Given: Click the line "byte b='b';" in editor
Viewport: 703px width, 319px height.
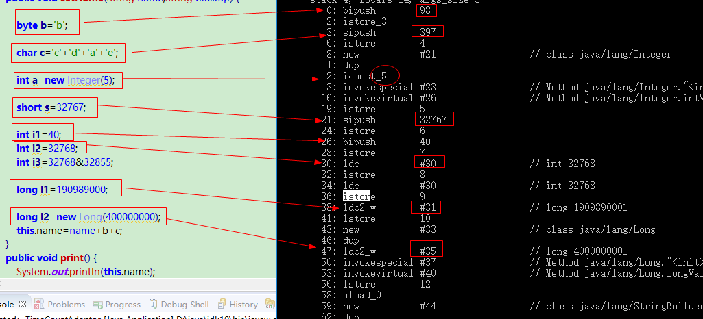Looking at the screenshot, I should [42, 25].
